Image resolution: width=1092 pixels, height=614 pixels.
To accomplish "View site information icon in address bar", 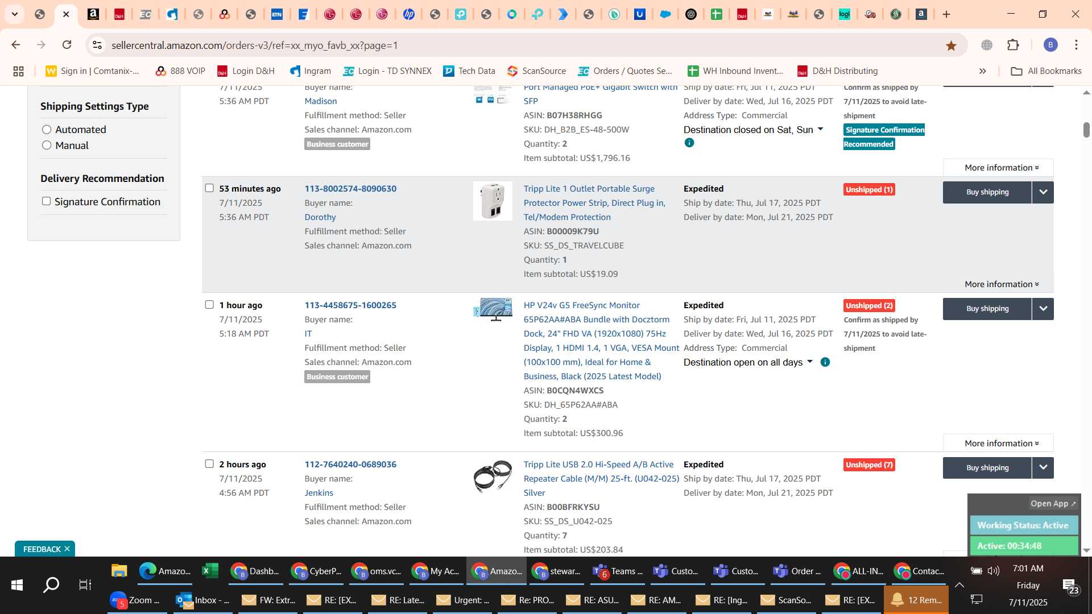I will coord(97,45).
